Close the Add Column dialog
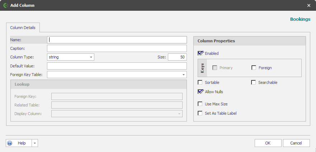The width and height of the screenshot is (316, 152). 309,5
